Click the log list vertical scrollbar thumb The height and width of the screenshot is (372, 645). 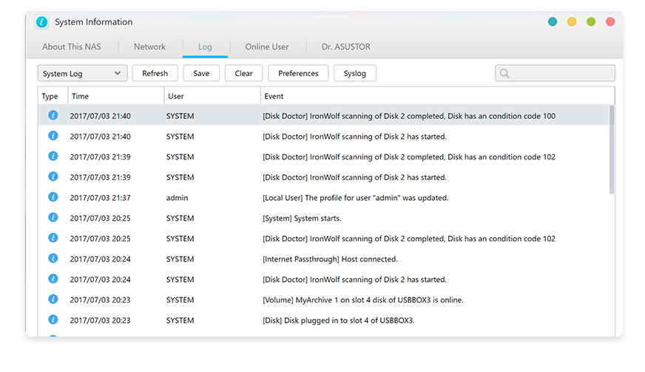tap(612, 149)
